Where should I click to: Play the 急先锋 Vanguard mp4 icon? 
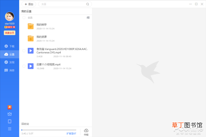point(31,51)
